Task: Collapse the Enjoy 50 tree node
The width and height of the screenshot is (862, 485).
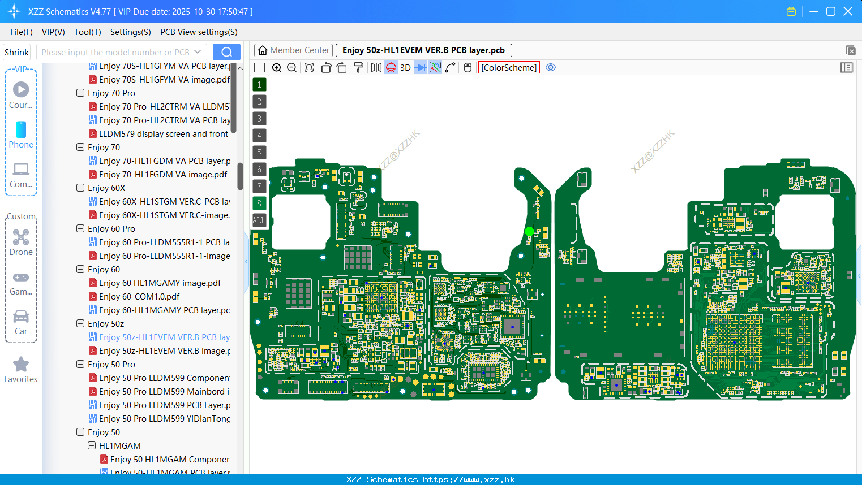Action: [80, 432]
